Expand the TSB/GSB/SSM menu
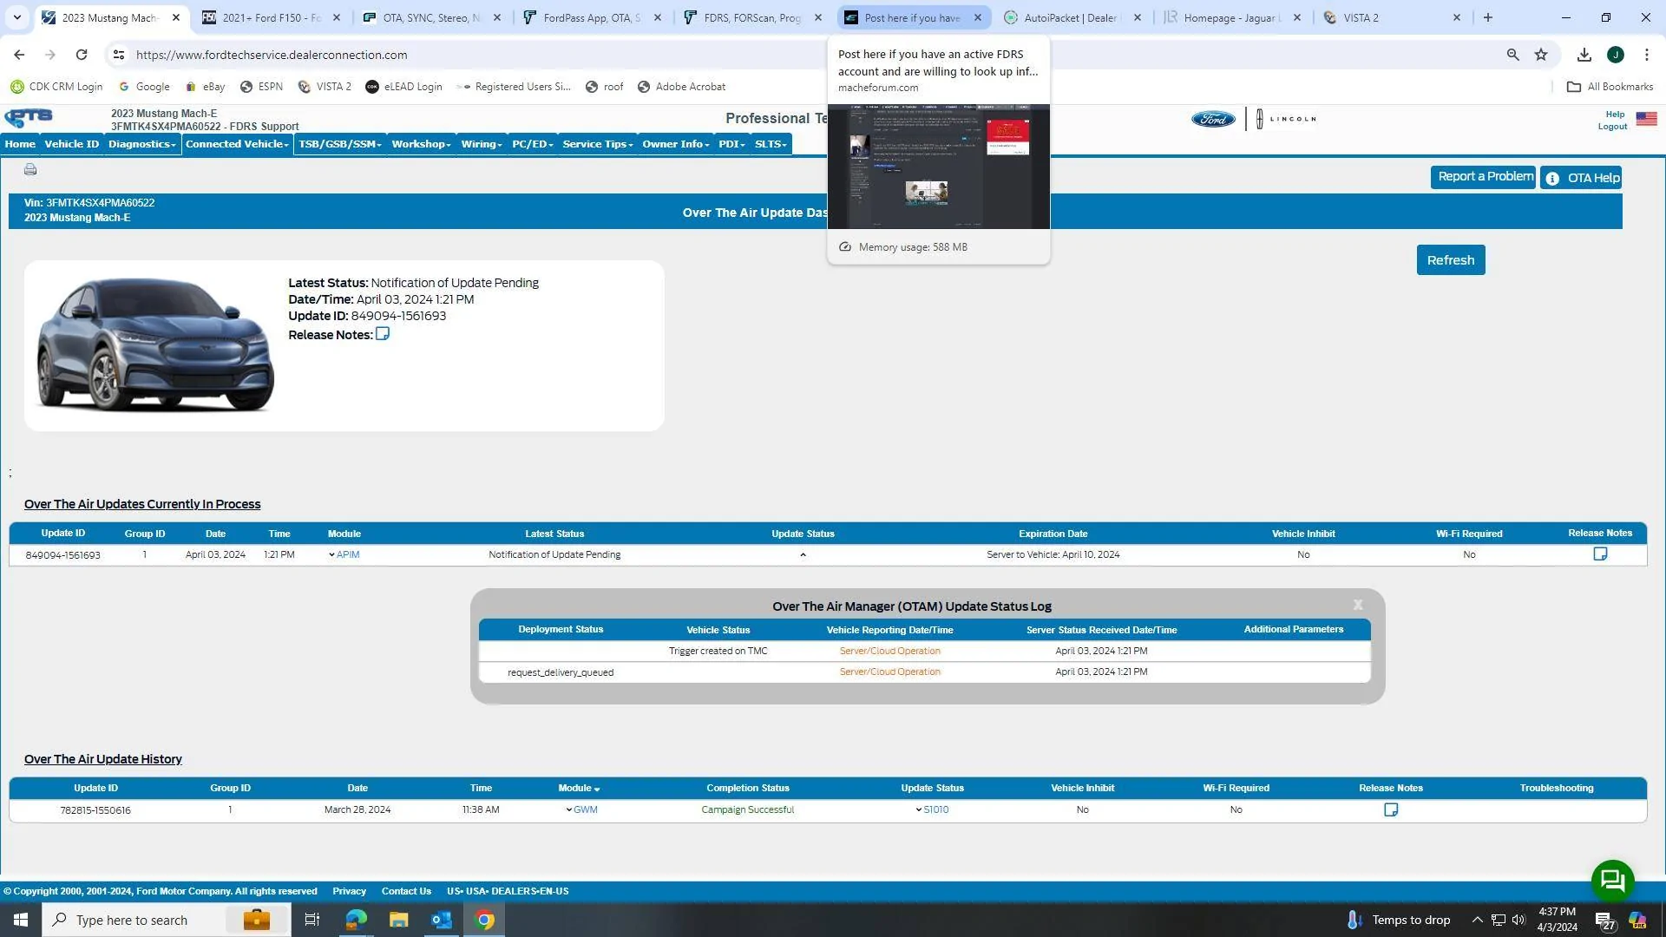Image resolution: width=1666 pixels, height=937 pixels. click(340, 144)
